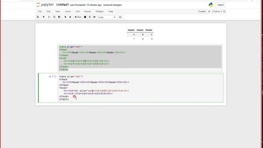263x148 pixels.
Task: Move selected cell down
Action: point(70,17)
